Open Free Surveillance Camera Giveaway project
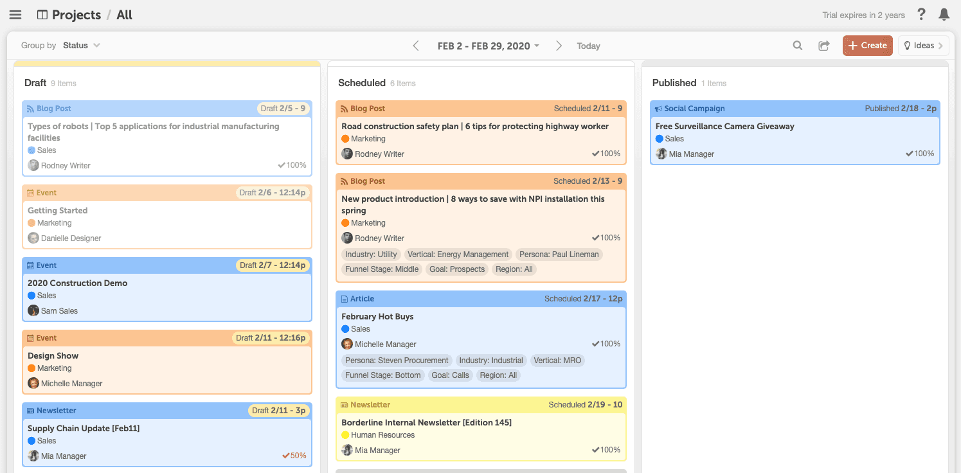The height and width of the screenshot is (473, 961). 724,127
